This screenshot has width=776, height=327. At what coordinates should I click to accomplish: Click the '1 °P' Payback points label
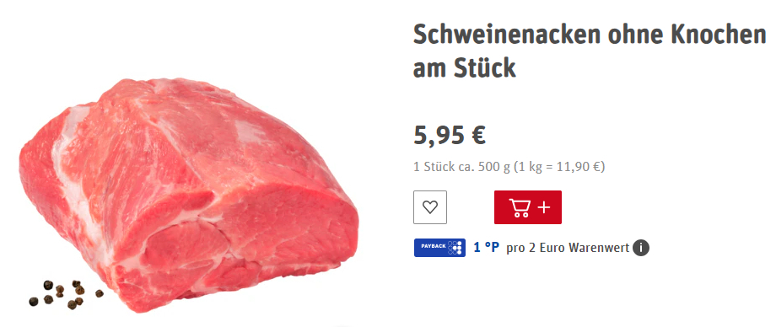click(x=486, y=247)
